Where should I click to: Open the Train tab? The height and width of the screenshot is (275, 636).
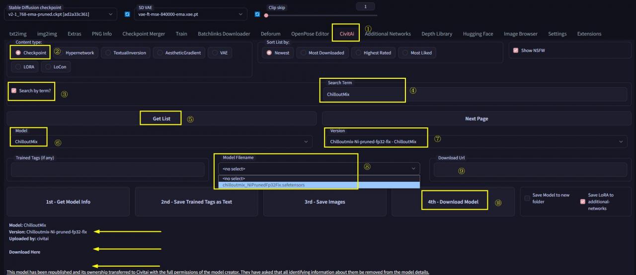[x=181, y=34]
